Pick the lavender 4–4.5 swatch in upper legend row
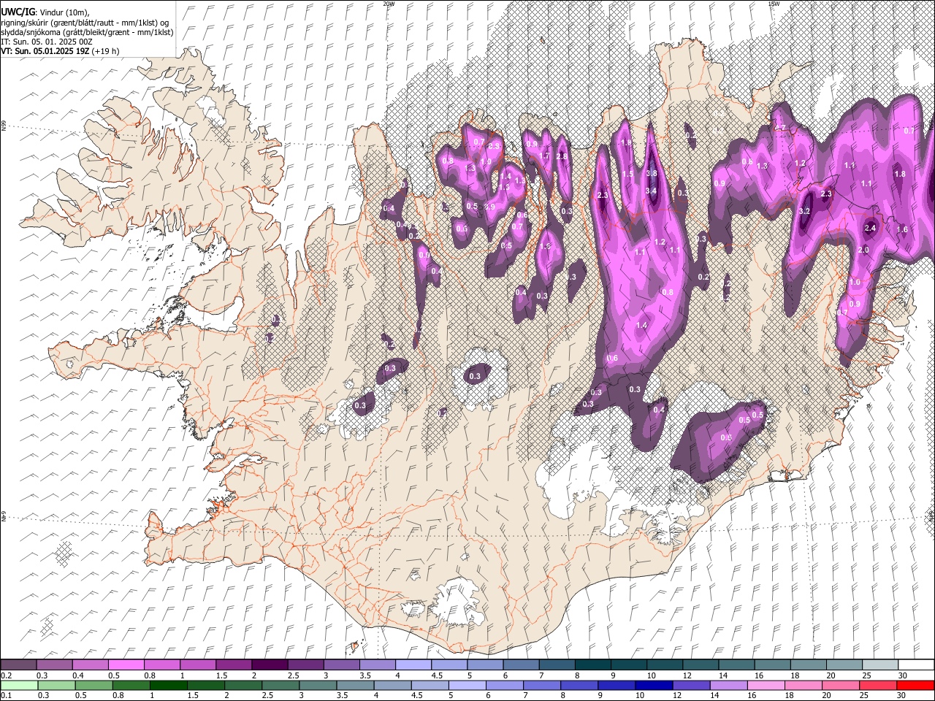This screenshot has height=701, width=935. (x=413, y=665)
